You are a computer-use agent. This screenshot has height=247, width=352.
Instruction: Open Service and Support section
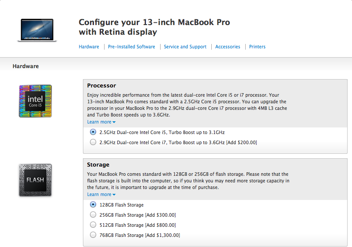pos(185,47)
